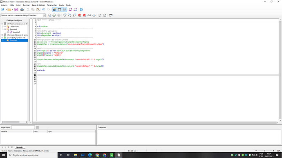Click the Compile icon next to library box

coord(49,15)
